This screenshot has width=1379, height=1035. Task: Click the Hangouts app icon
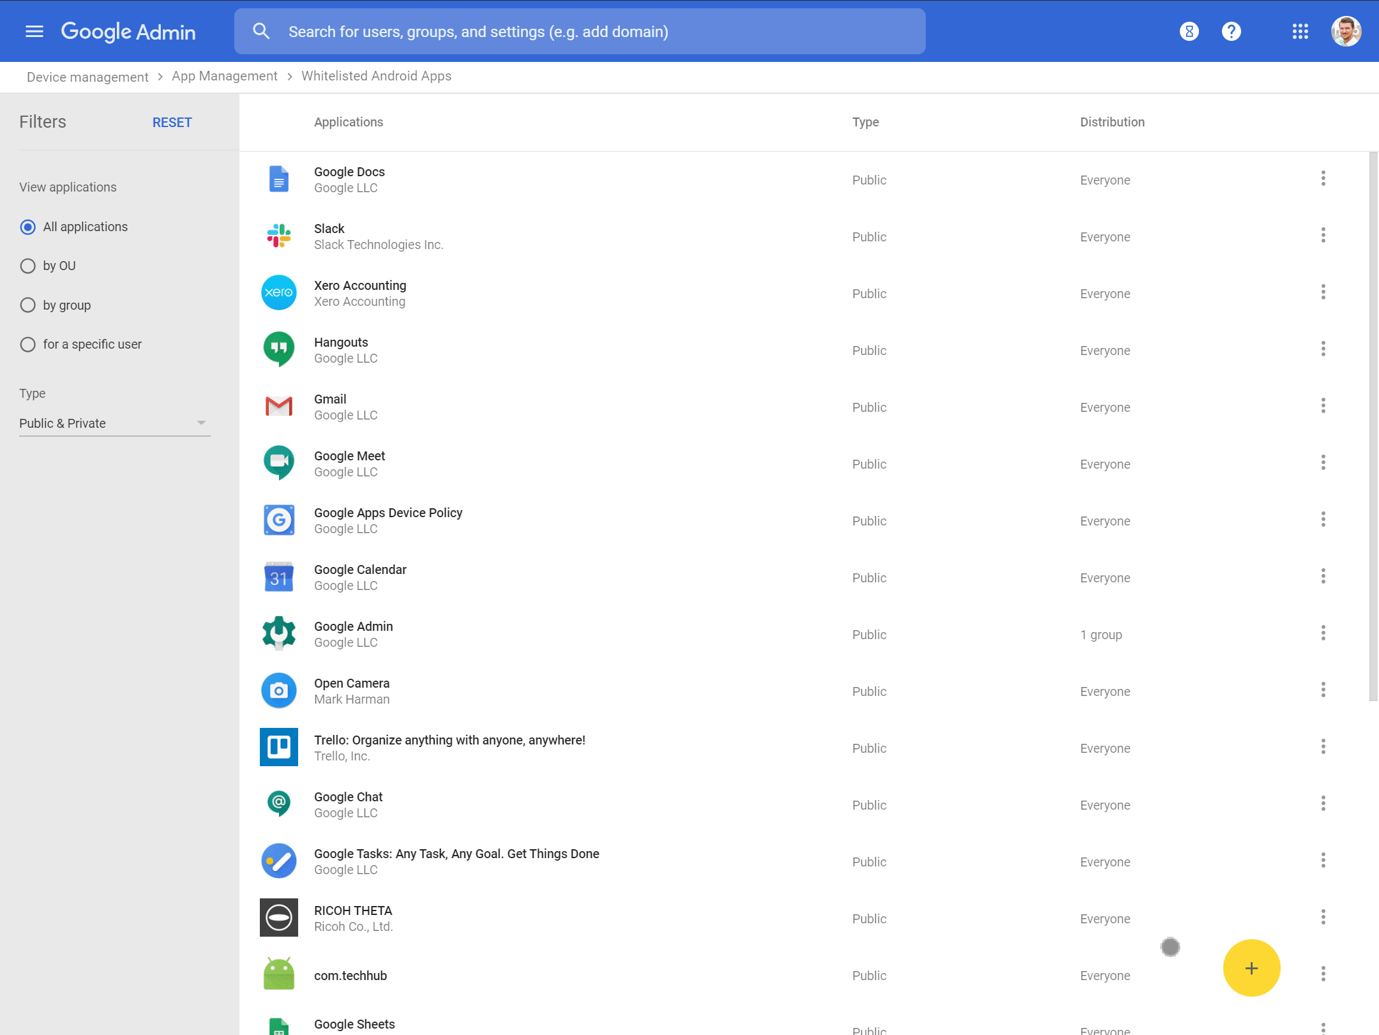pos(279,349)
